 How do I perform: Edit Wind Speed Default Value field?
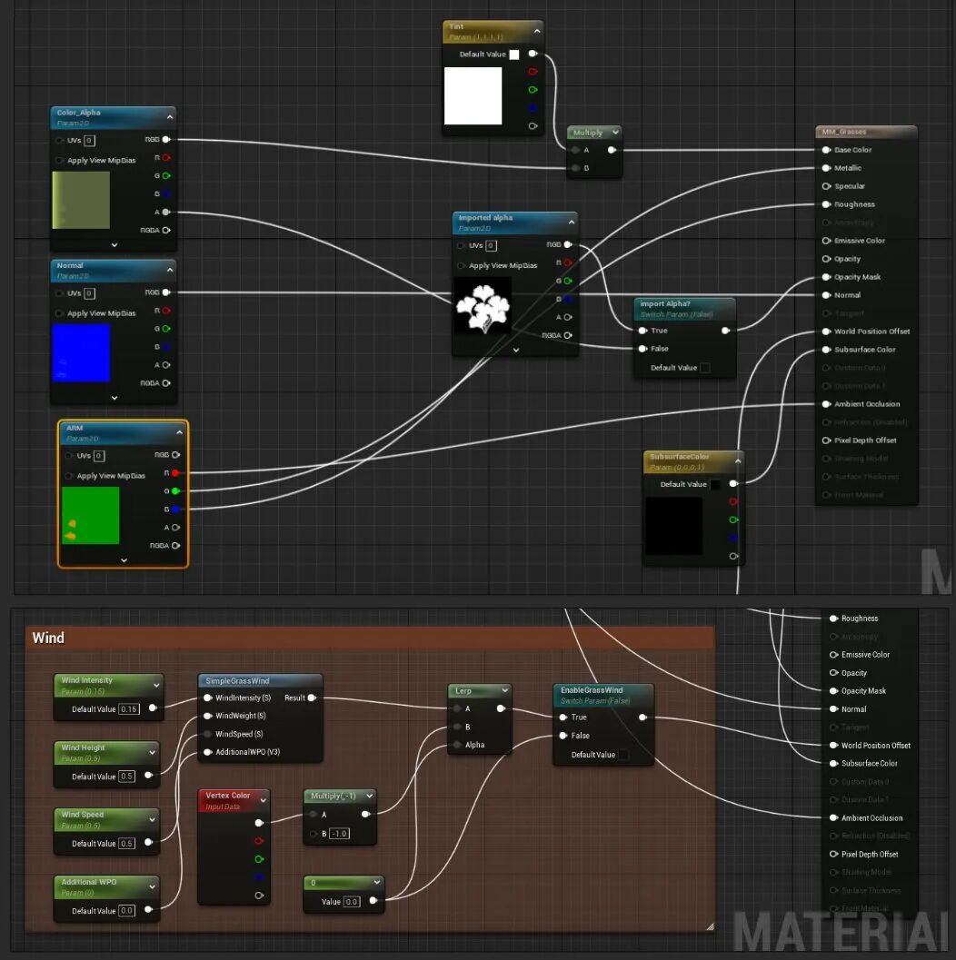point(126,843)
